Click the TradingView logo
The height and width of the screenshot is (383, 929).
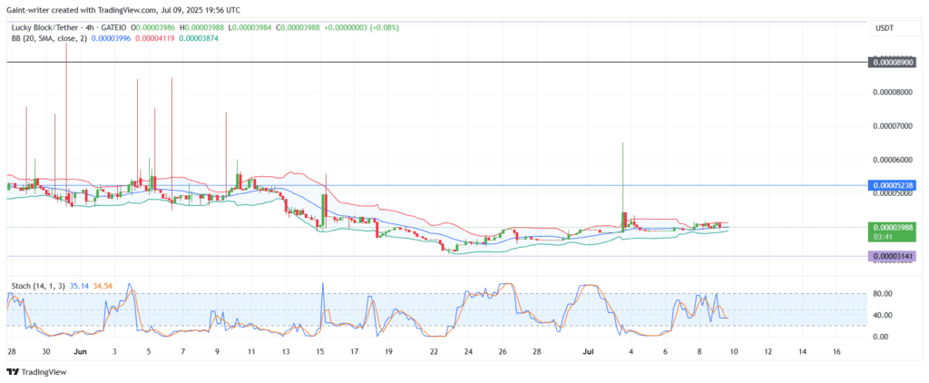(36, 372)
